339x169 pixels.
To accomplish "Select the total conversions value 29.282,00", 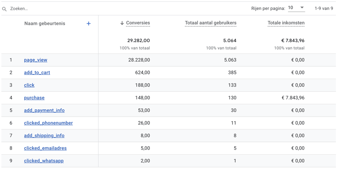I will pyautogui.click(x=138, y=40).
